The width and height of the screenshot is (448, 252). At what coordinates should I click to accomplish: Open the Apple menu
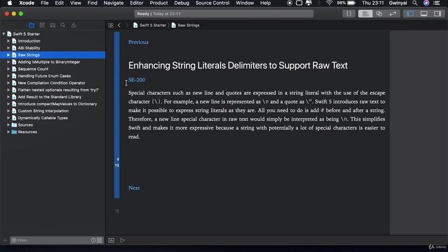click(10, 3)
